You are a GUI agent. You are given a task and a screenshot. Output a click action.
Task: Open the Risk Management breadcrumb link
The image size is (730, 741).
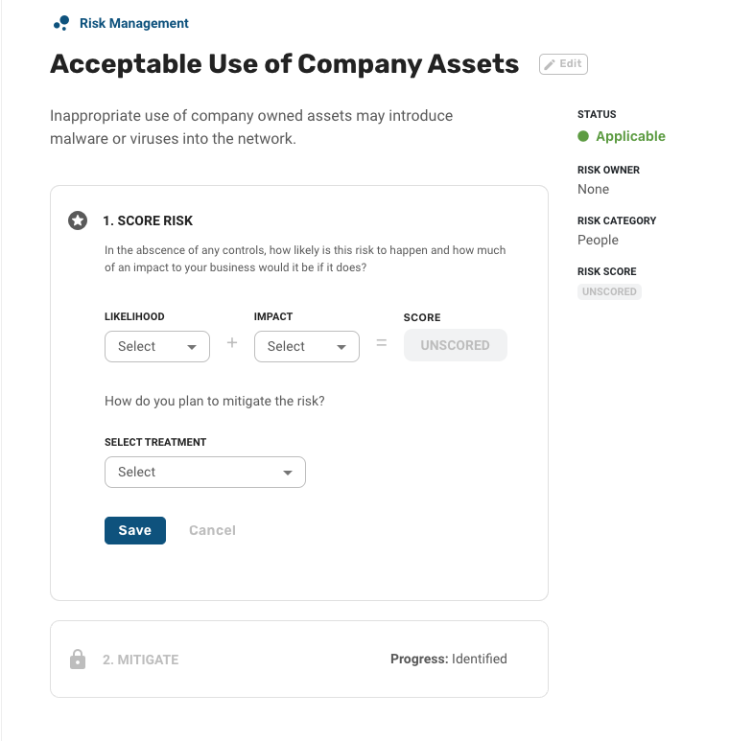click(x=133, y=23)
